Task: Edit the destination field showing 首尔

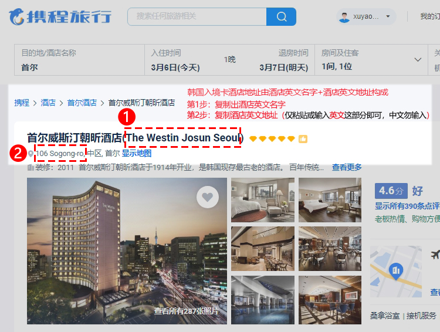Action: tap(79, 60)
